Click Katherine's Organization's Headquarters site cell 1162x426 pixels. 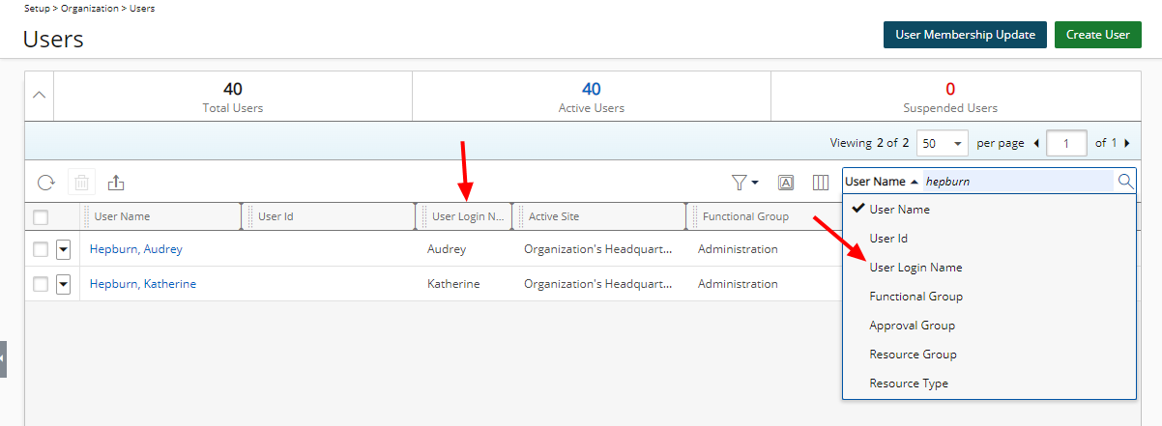click(x=598, y=284)
